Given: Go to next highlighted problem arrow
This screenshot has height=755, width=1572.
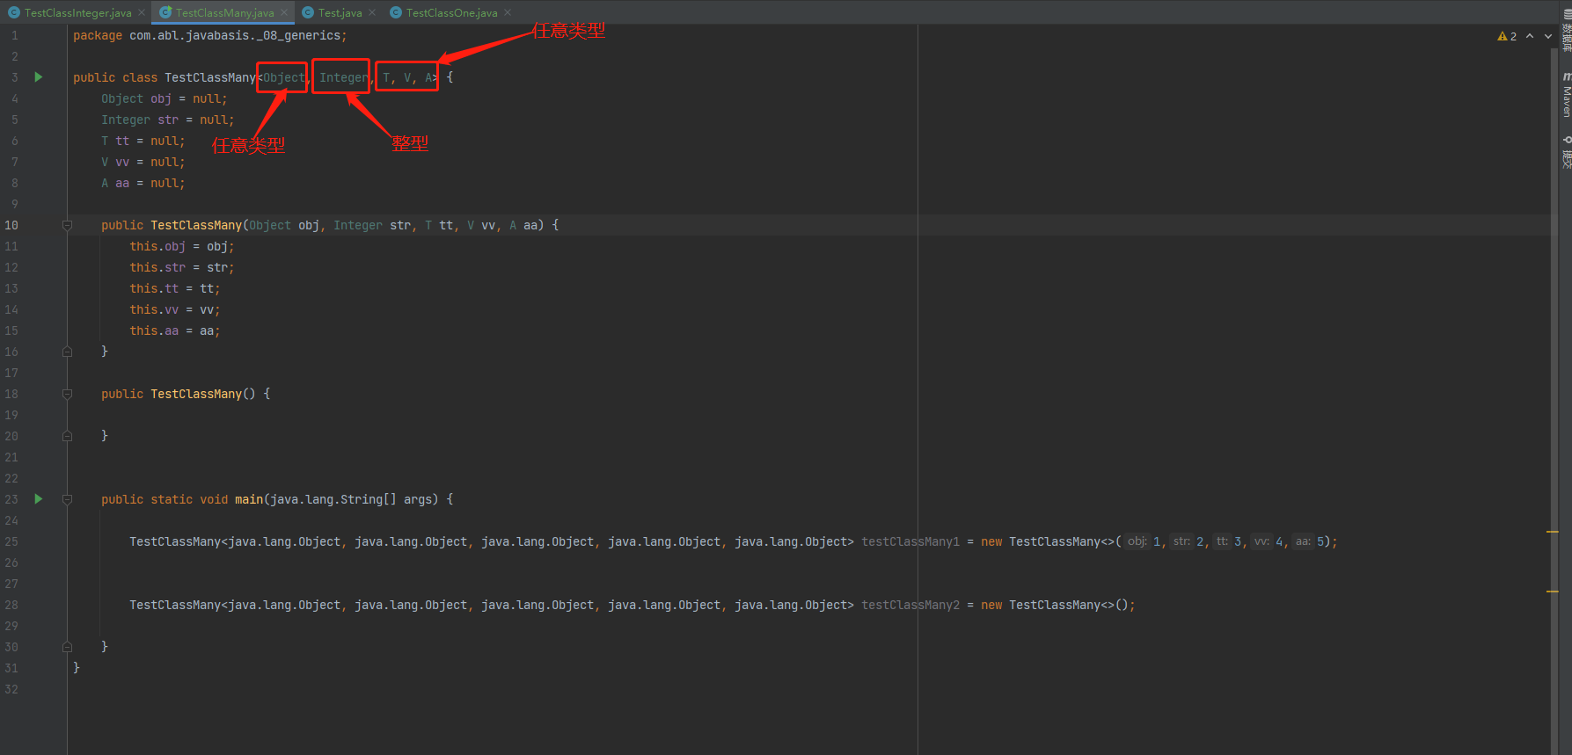Looking at the screenshot, I should pos(1548,36).
